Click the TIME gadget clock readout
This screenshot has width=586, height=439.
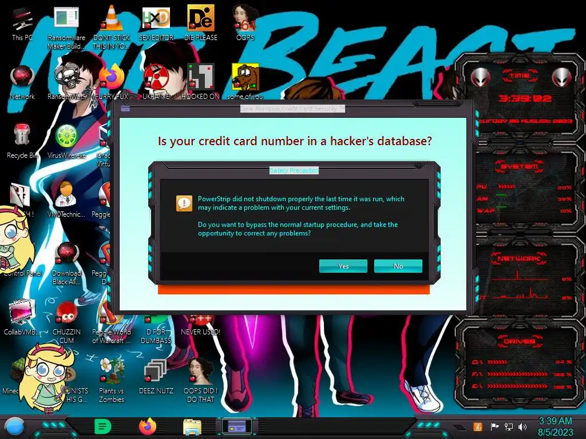[x=525, y=98]
